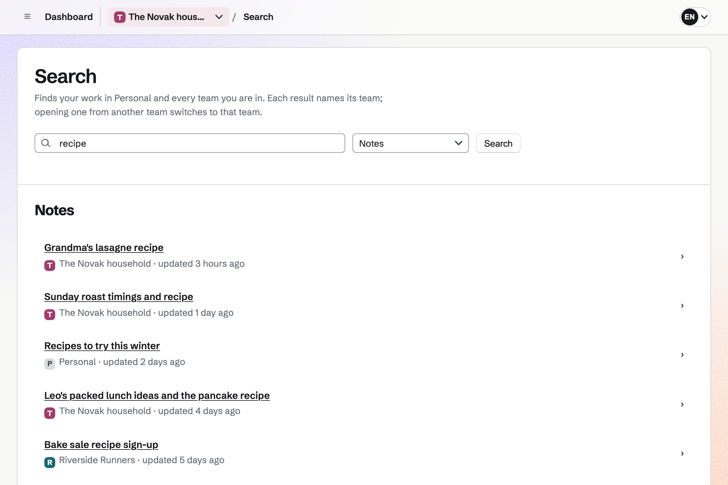Click the Search button
Viewport: 728px width, 485px height.
[498, 143]
